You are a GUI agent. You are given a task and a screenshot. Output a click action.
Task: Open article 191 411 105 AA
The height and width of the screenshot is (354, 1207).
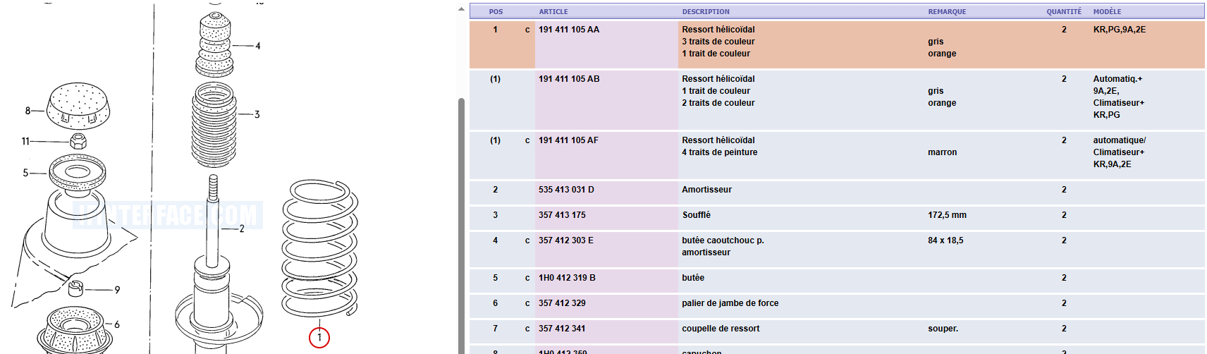pos(569,30)
